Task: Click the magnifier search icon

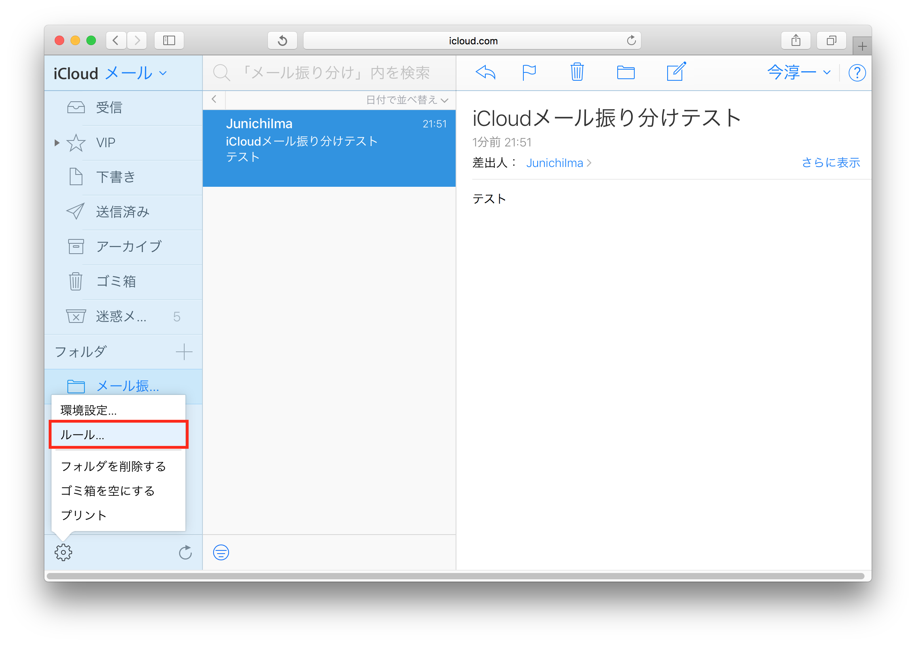Action: pos(221,73)
